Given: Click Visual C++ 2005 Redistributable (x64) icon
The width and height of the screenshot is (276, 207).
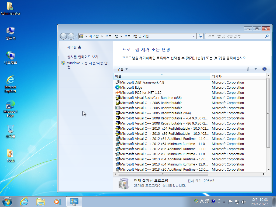Looking at the screenshot, I should pyautogui.click(x=118, y=113).
